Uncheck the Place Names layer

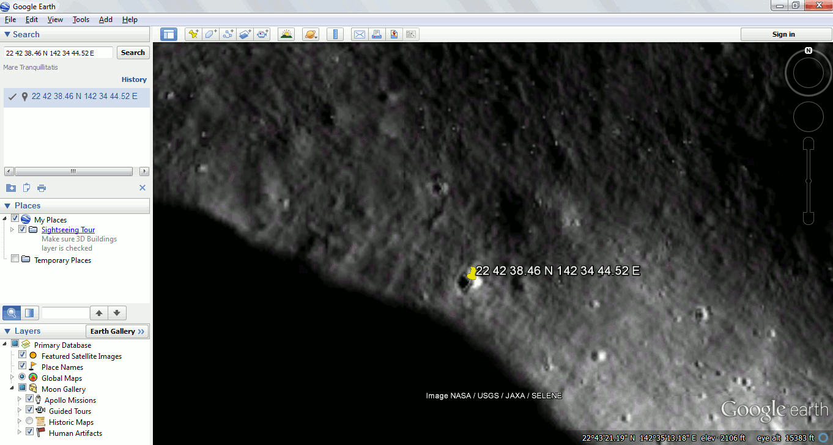[23, 366]
